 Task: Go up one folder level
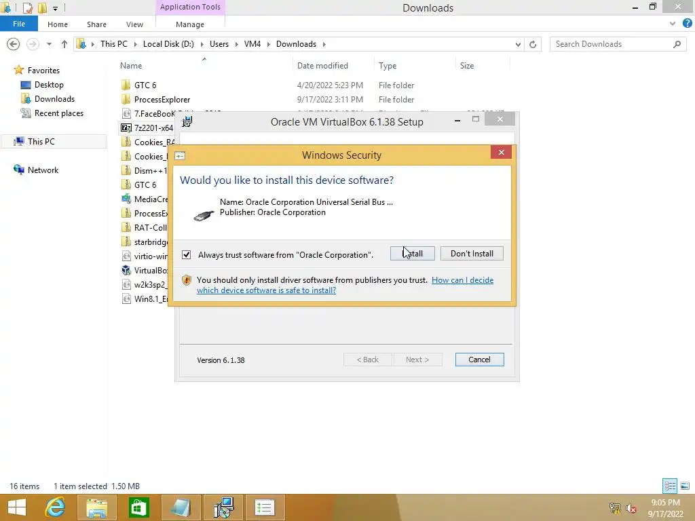[64, 44]
